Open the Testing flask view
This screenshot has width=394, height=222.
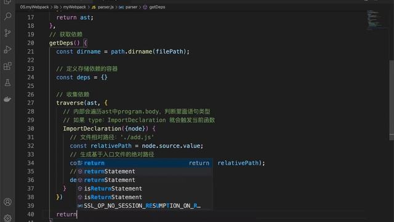tap(7, 83)
